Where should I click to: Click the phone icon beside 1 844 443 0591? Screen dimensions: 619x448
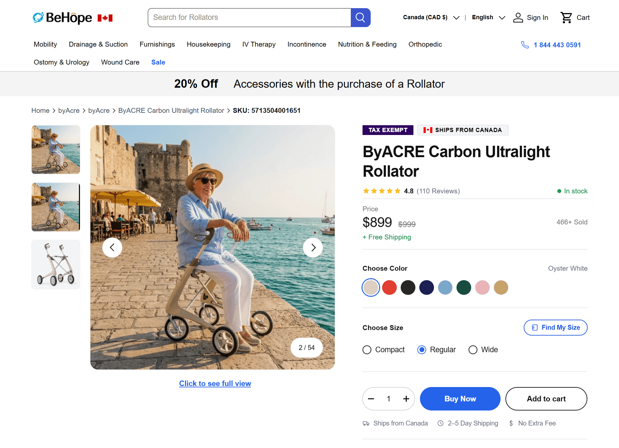click(x=525, y=45)
